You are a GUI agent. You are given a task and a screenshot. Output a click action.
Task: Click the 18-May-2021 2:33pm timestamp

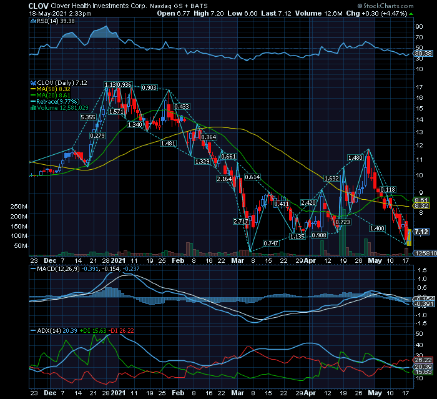tap(60, 13)
